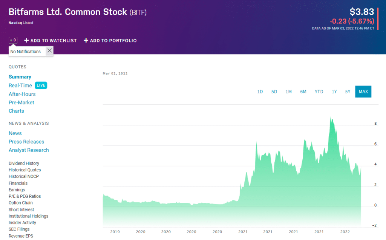Open the Charts link

pyautogui.click(x=16, y=111)
